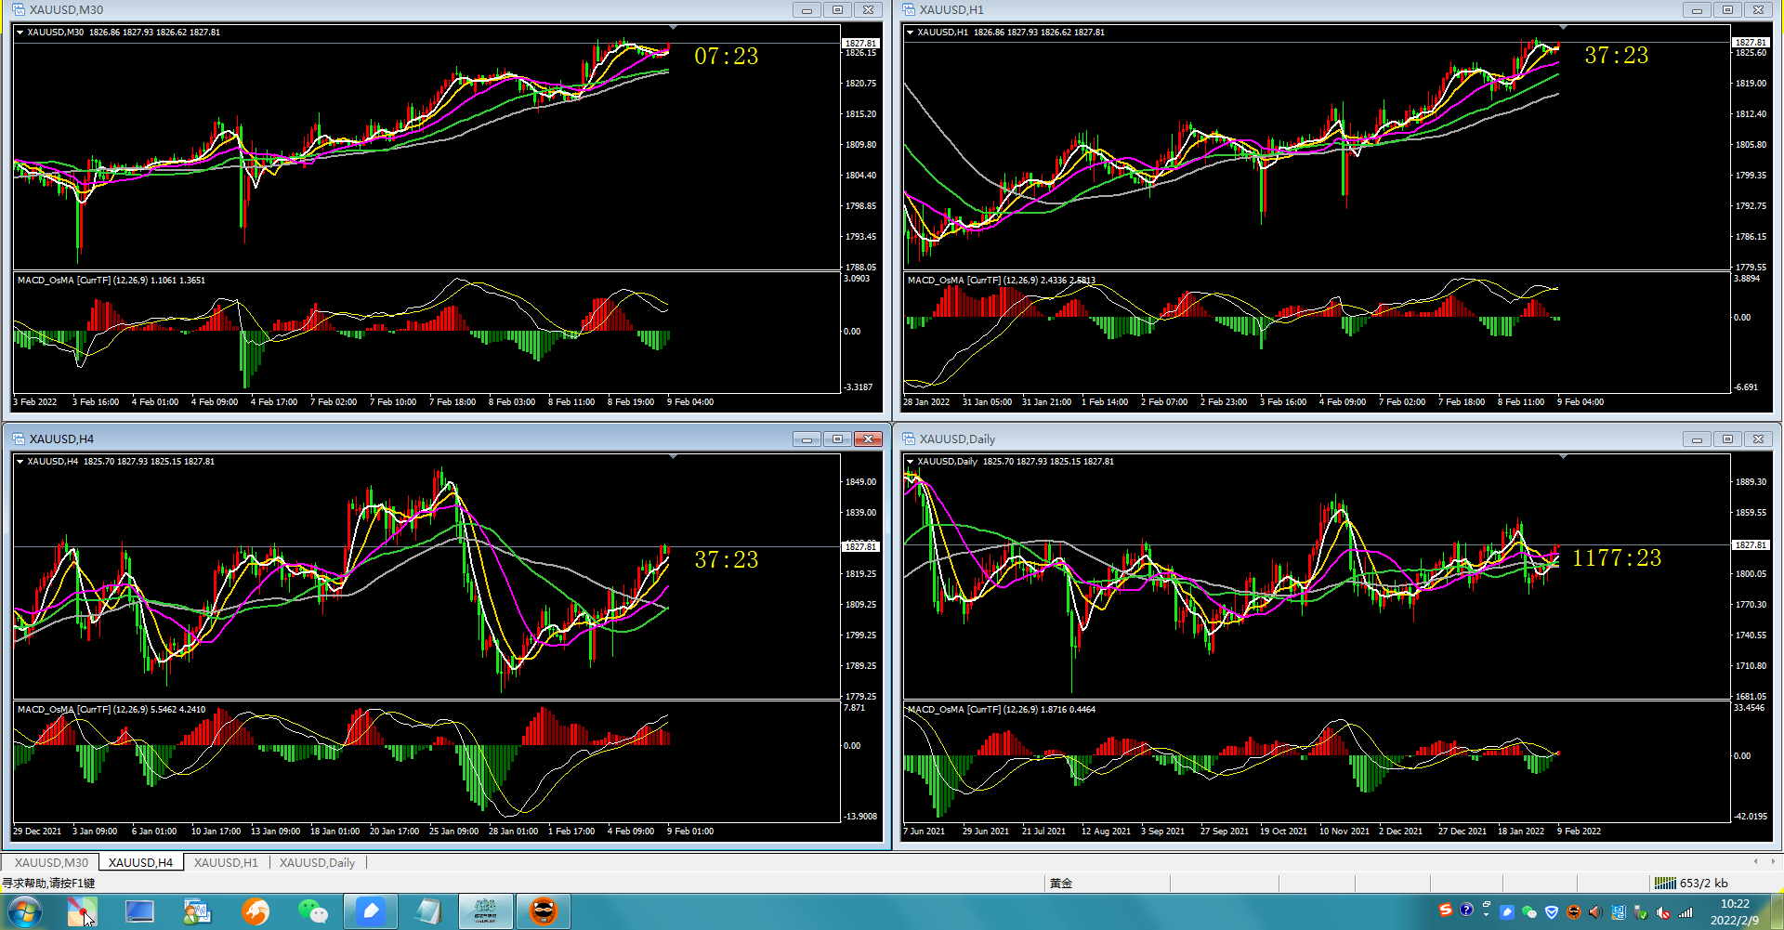Screen dimensions: 1784x930
Task: Click the taskbar clock showing 10:22
Action: 1734,911
